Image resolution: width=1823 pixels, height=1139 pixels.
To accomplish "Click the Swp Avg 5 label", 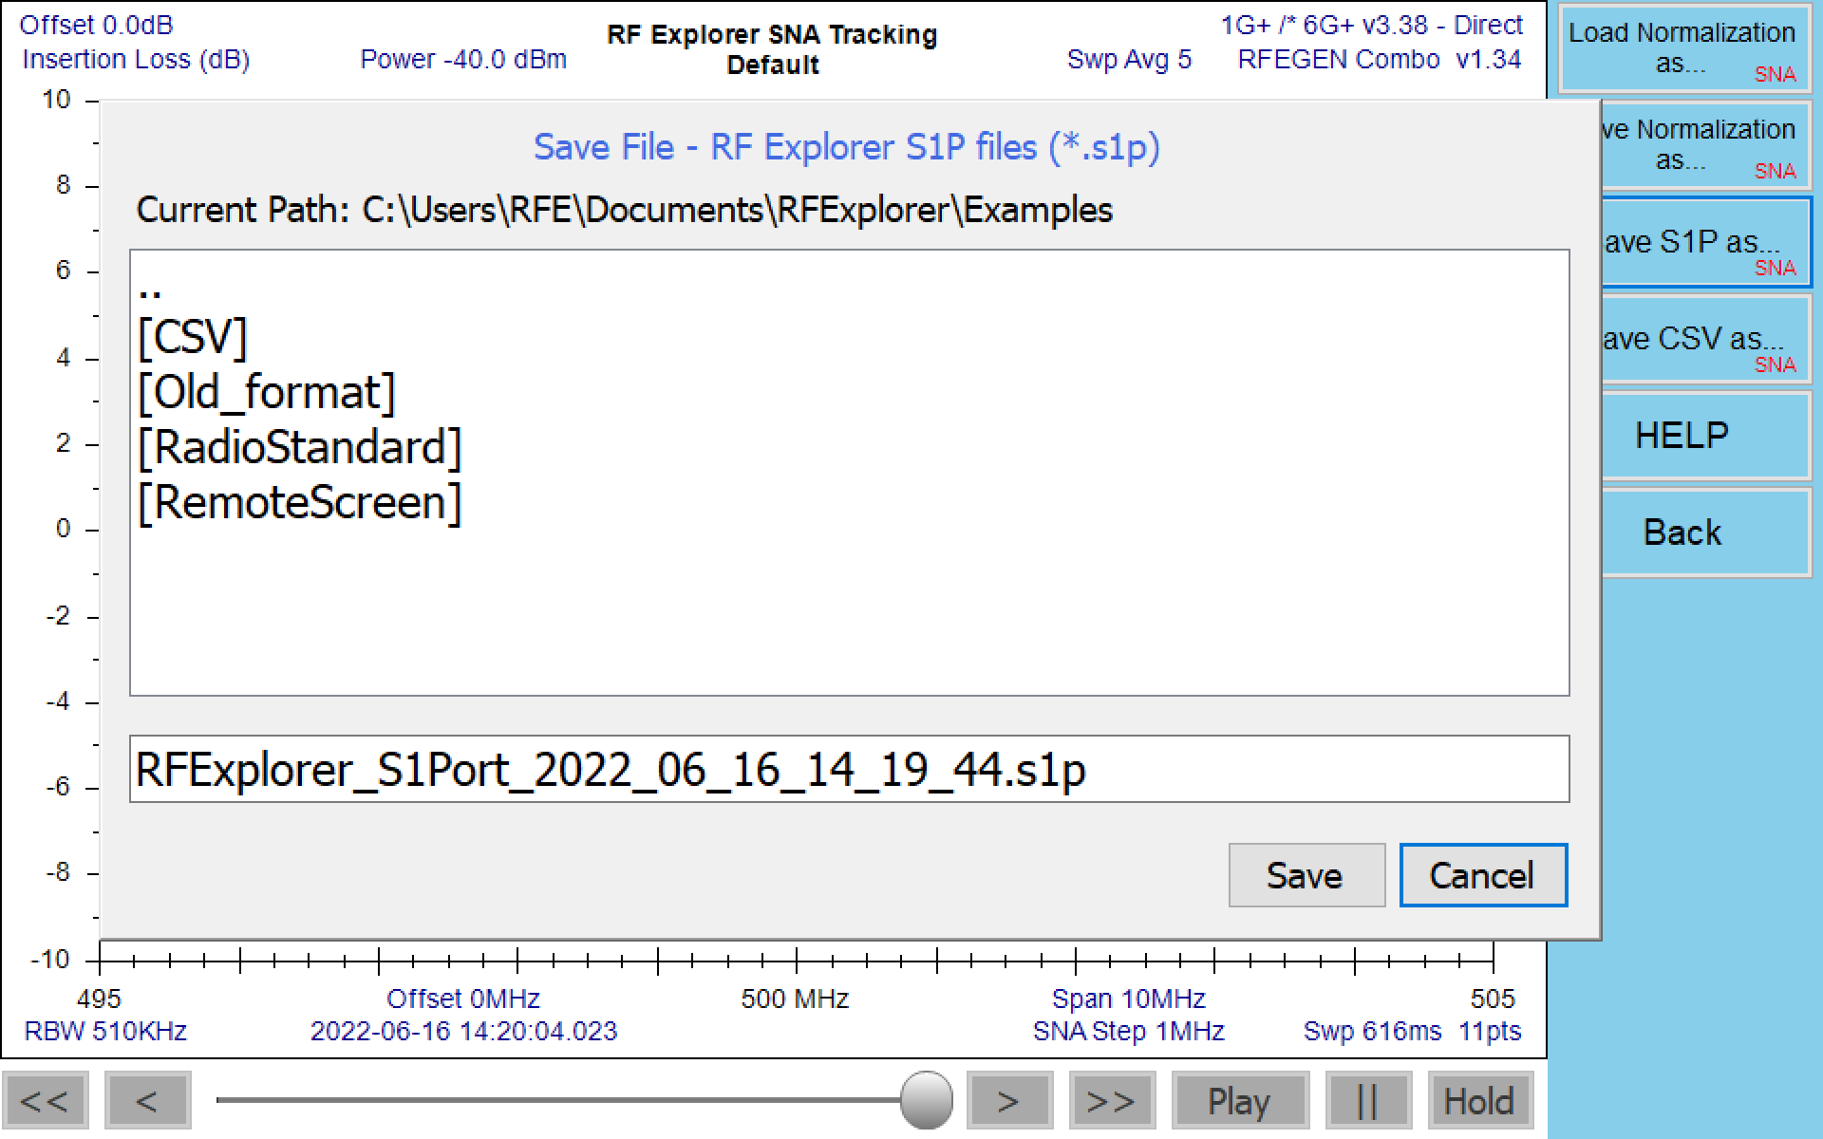I will (1129, 59).
